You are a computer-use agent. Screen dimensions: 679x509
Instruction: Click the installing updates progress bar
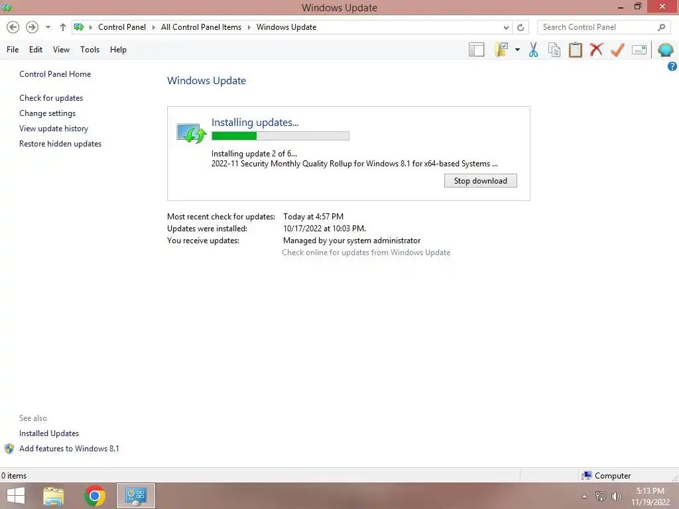pyautogui.click(x=280, y=136)
